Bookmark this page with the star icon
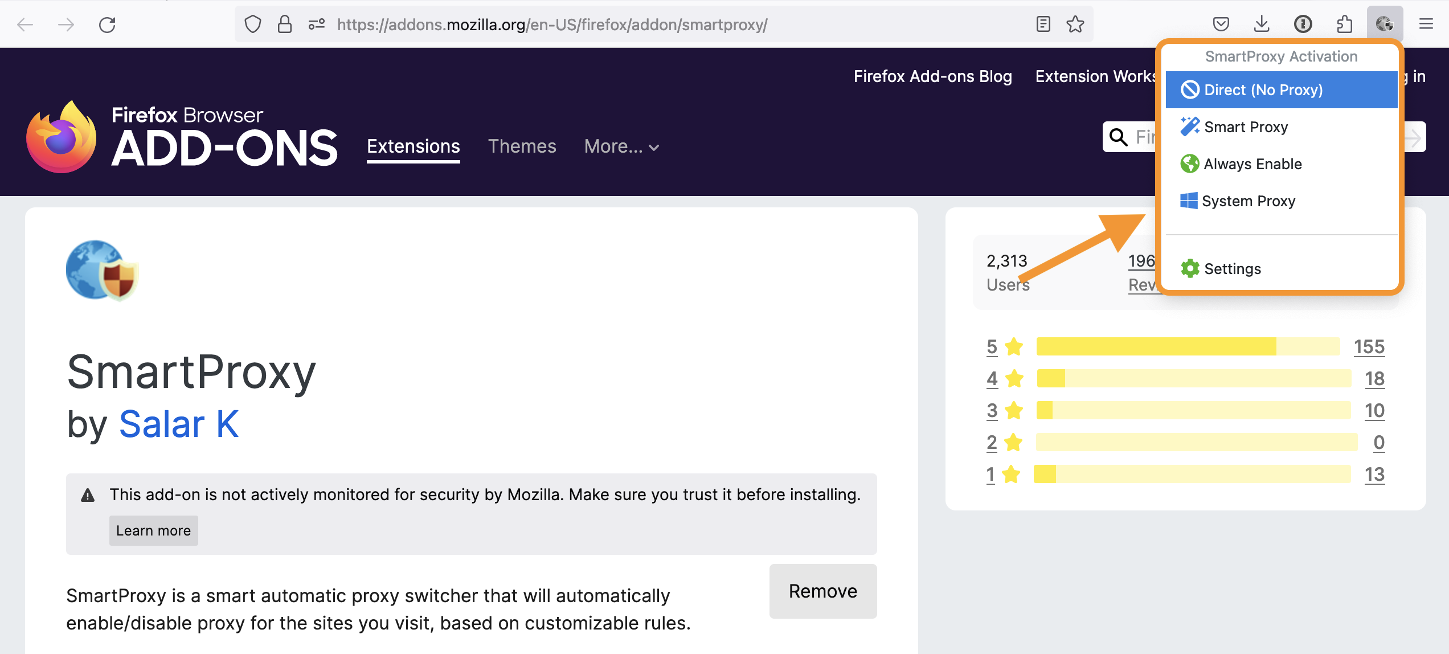Viewport: 1449px width, 654px height. [1075, 24]
